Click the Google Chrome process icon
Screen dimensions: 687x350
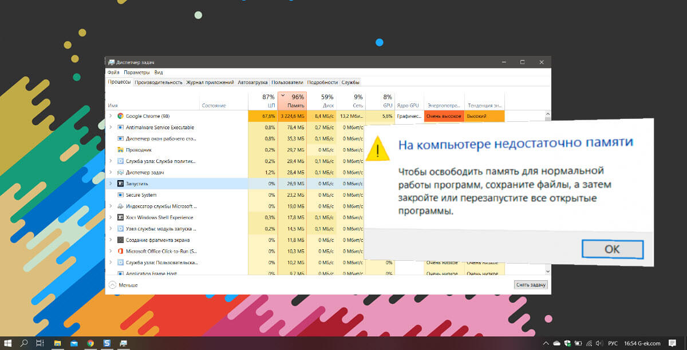121,116
